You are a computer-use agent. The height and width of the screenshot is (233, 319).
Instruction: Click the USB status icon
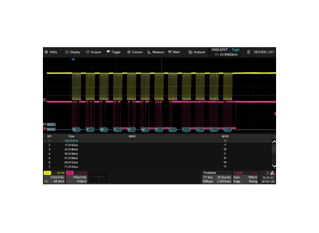267,173
